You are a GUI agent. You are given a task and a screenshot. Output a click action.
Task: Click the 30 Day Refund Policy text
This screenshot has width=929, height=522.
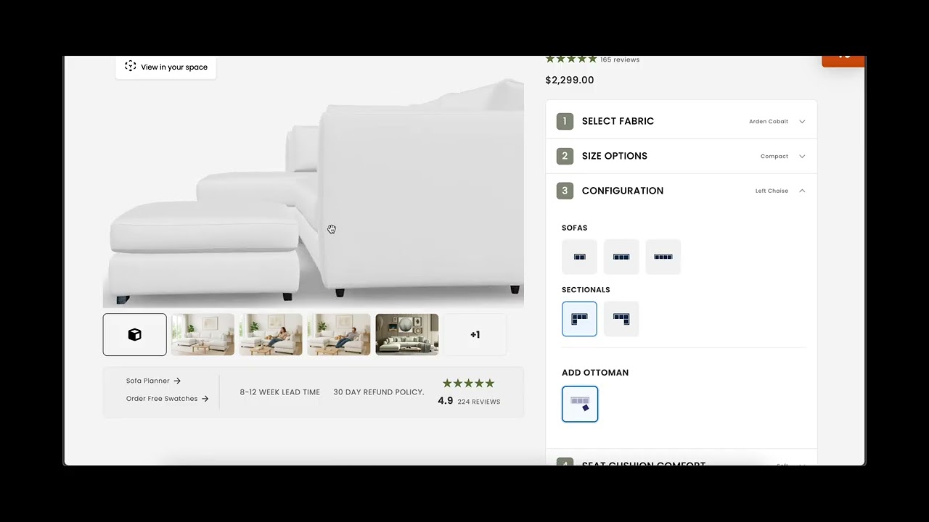click(379, 392)
